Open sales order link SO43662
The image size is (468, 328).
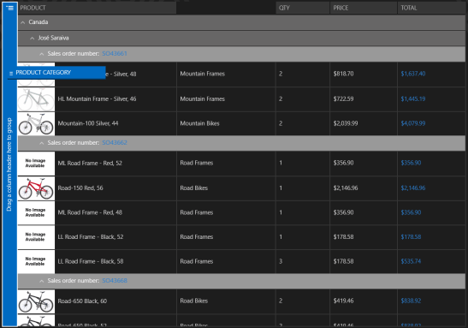point(115,143)
